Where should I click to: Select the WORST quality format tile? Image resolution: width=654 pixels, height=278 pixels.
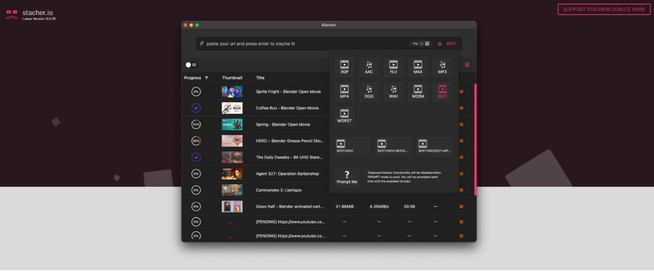click(344, 116)
